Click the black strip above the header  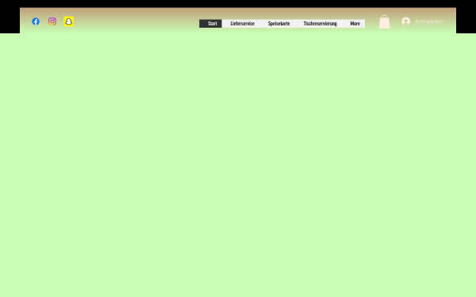238,3
